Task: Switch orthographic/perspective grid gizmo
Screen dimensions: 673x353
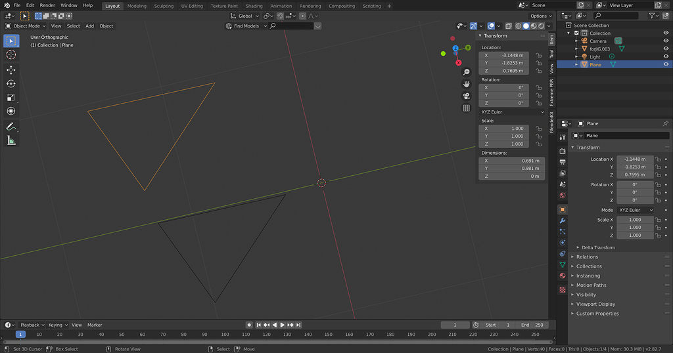Action: click(x=466, y=108)
